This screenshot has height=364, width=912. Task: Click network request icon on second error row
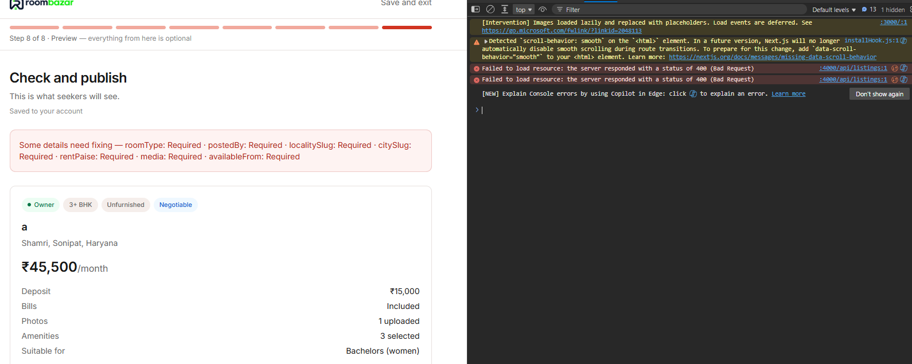[x=895, y=80]
